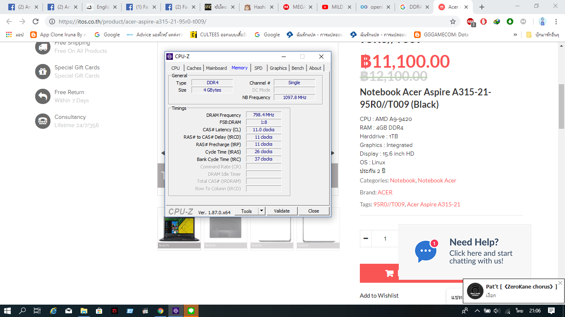Click the red stop-hand extension icon

coord(484,21)
